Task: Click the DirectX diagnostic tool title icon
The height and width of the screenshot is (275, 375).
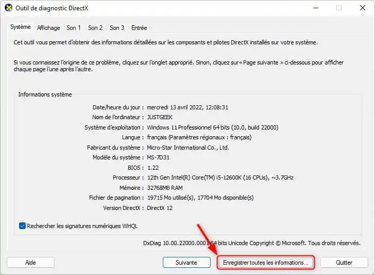Action: (9, 8)
